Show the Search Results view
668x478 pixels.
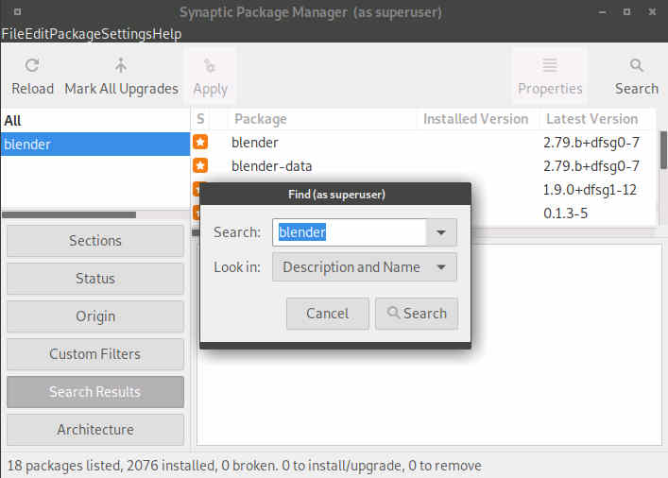point(95,392)
